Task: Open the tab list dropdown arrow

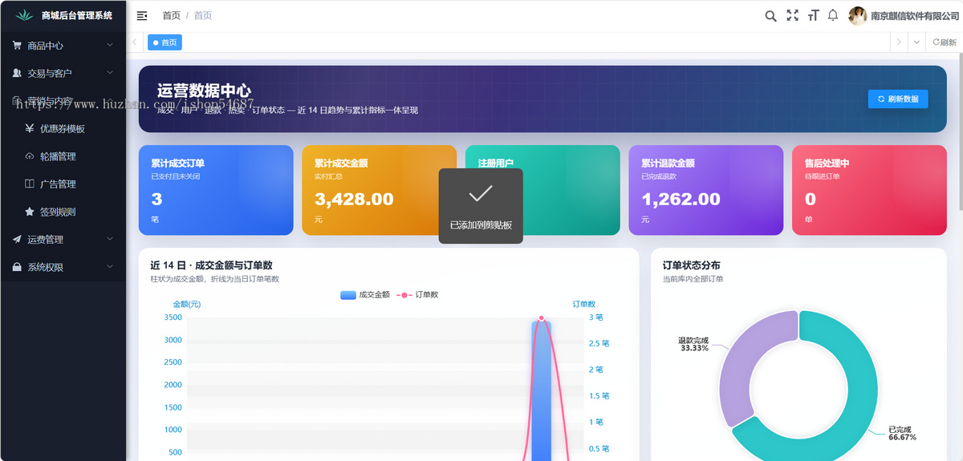Action: (x=917, y=42)
